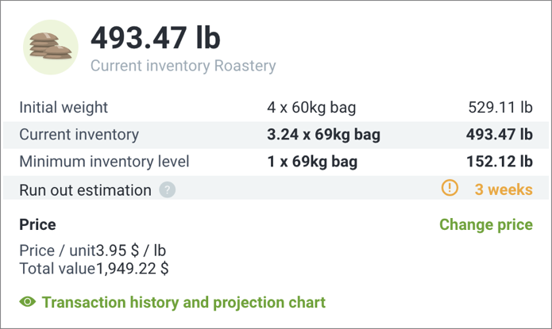Click the Minimum inventory level label
The width and height of the screenshot is (552, 329).
tap(104, 162)
